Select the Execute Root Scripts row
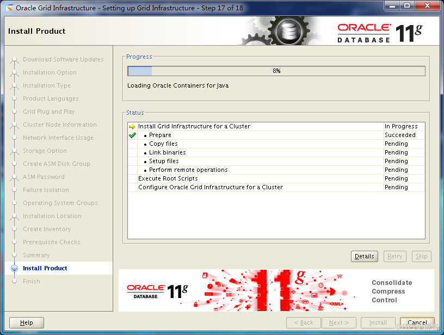 [x=276, y=178]
